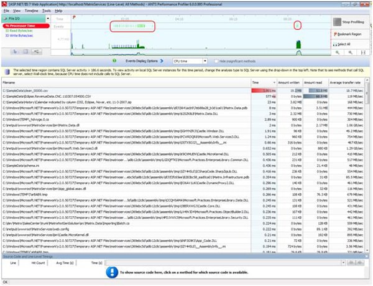Select the SampleData schema.ini row
Viewport: 373px width, 286px height.
point(183,166)
